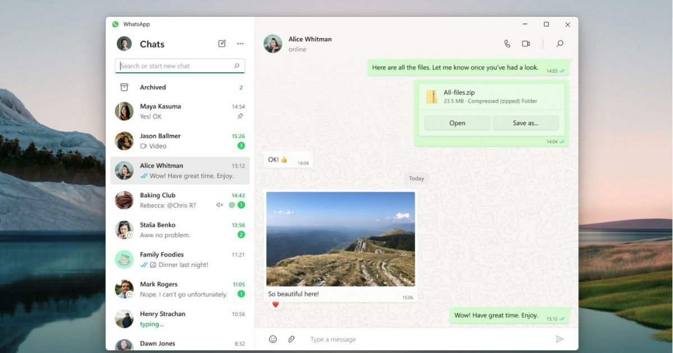Start a voice call with Alice Whitman
Viewport: 673px width, 353px height.
coord(507,44)
